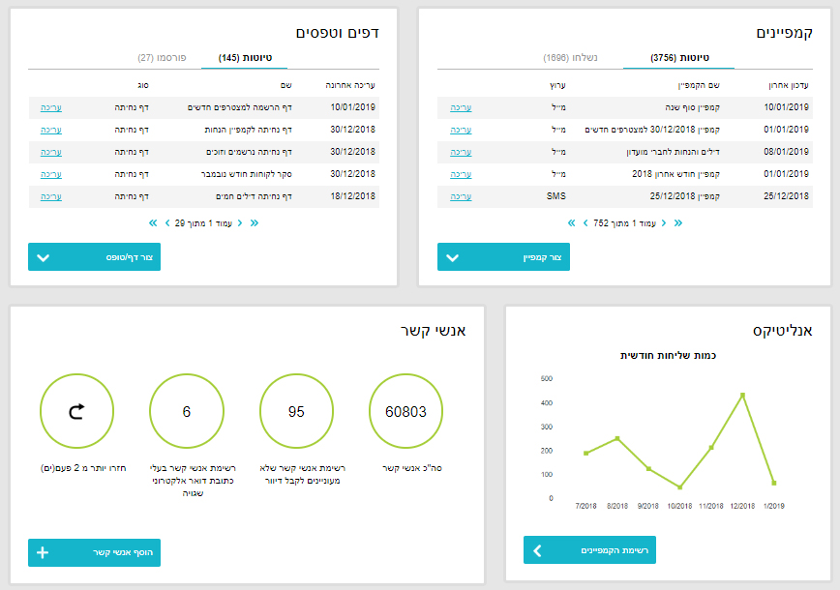Click single-right arrow in pages pagination
The width and height of the screenshot is (840, 590).
(x=240, y=222)
